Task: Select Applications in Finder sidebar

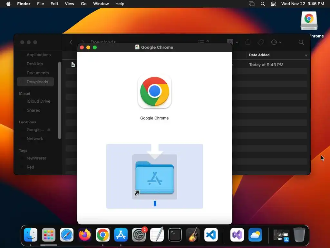Action: (x=39, y=55)
